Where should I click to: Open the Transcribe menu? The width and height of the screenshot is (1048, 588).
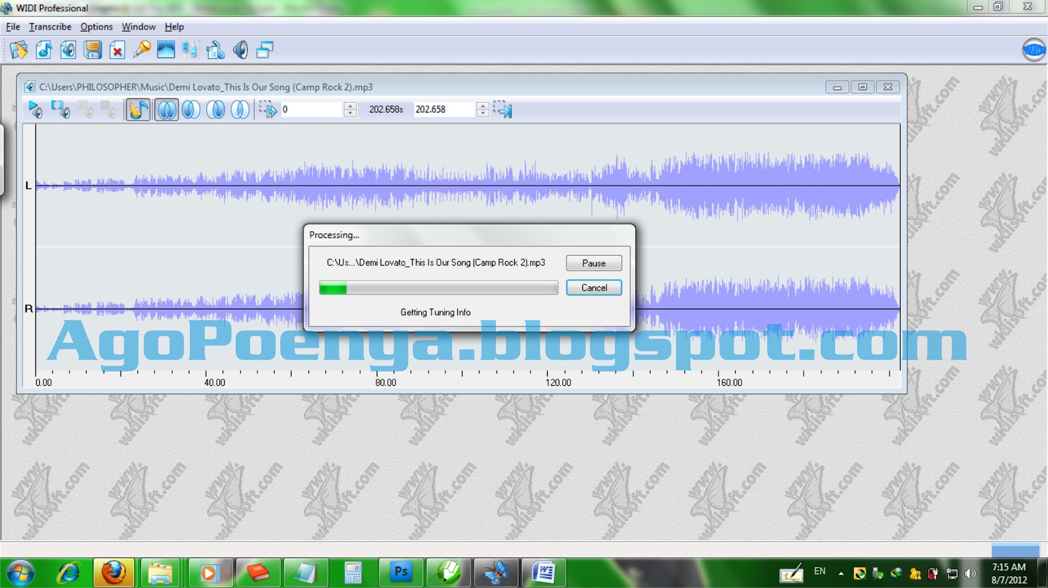(x=50, y=27)
